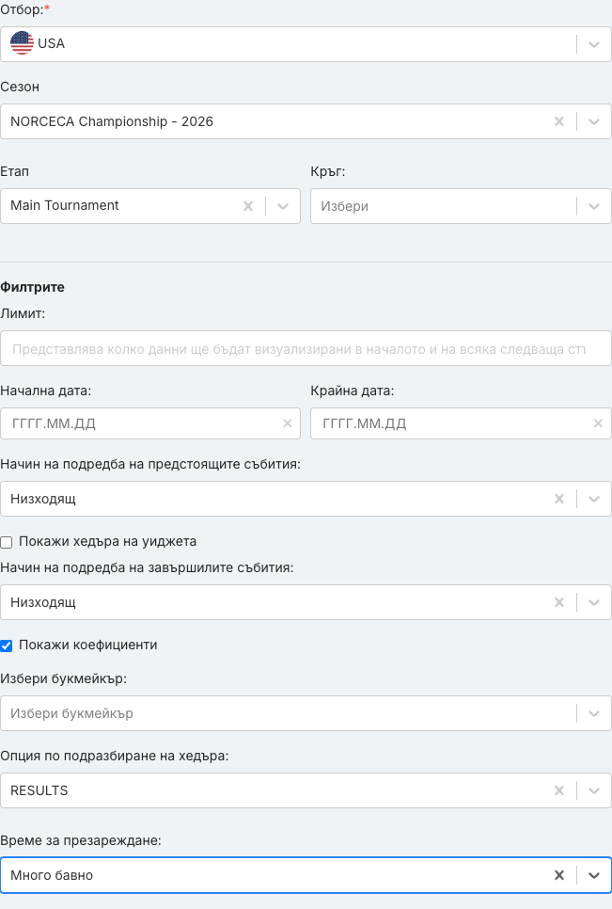Clear the Main Tournament stage selection

[248, 206]
